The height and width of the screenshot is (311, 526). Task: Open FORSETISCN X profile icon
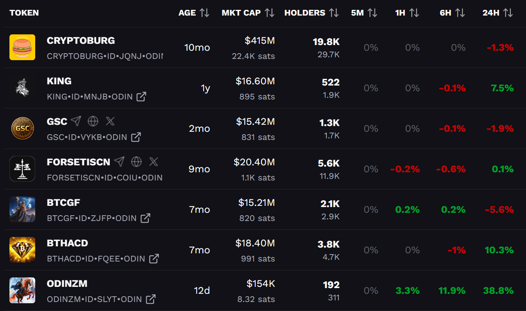point(154,162)
